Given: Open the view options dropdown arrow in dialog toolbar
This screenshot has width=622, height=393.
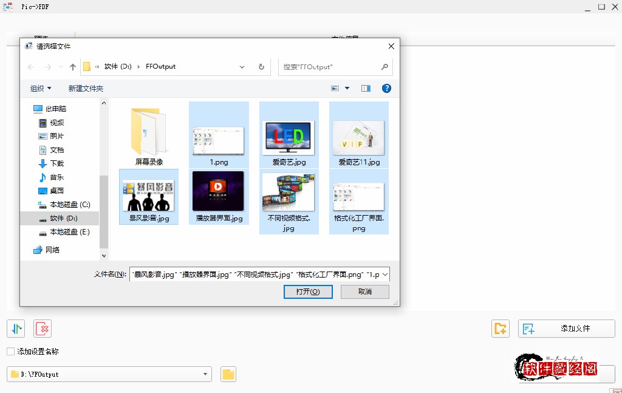Looking at the screenshot, I should tap(348, 88).
